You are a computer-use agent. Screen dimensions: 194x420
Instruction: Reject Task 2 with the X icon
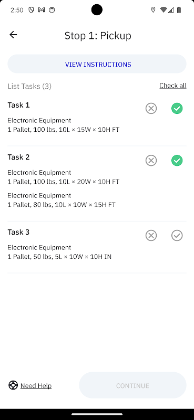151,161
